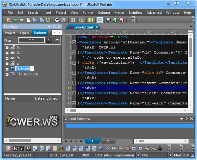197x160 pixels.
Task: Expand the C: drive tree node
Action: [x=7, y=52]
